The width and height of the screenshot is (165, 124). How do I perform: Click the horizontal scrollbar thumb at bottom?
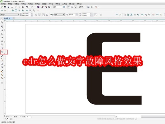click(x=153, y=117)
